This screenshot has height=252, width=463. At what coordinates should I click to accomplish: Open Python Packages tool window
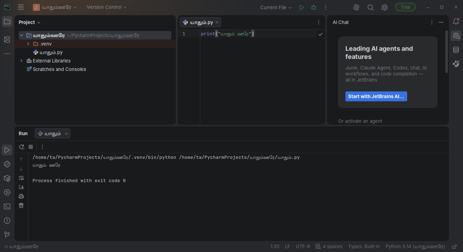point(7,178)
